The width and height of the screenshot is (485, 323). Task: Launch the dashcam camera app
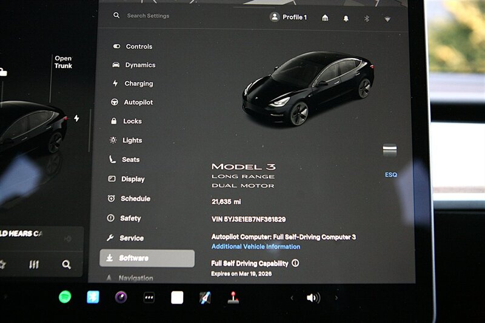[121, 298]
